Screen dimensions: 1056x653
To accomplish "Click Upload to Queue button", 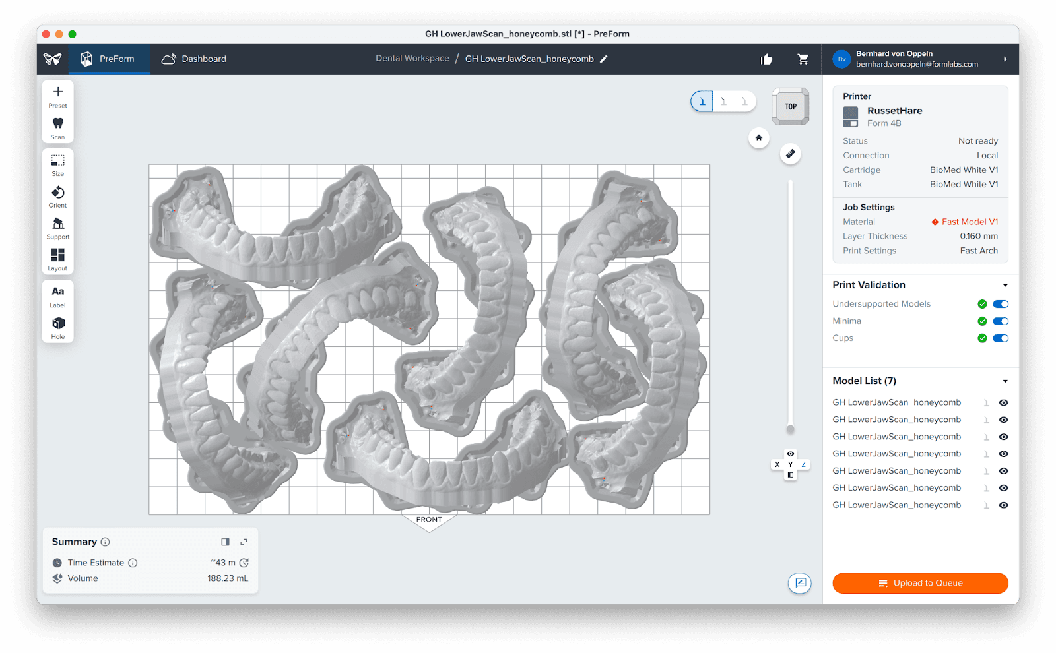I will 920,583.
